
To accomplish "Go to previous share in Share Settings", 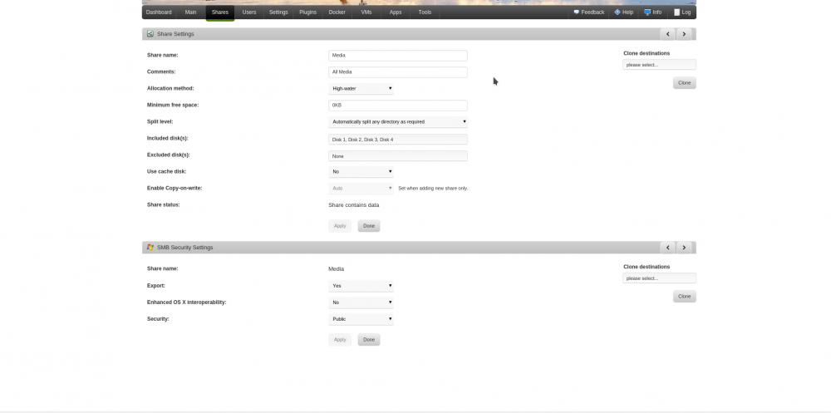I will tap(668, 34).
